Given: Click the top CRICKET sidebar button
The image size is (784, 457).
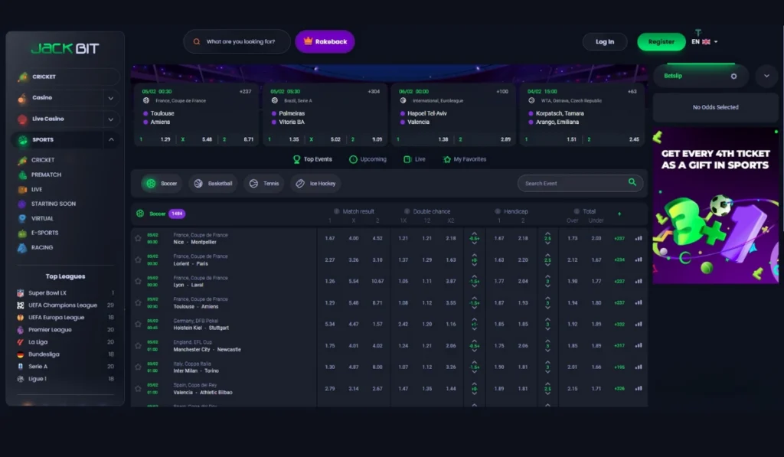Looking at the screenshot, I should click(66, 77).
